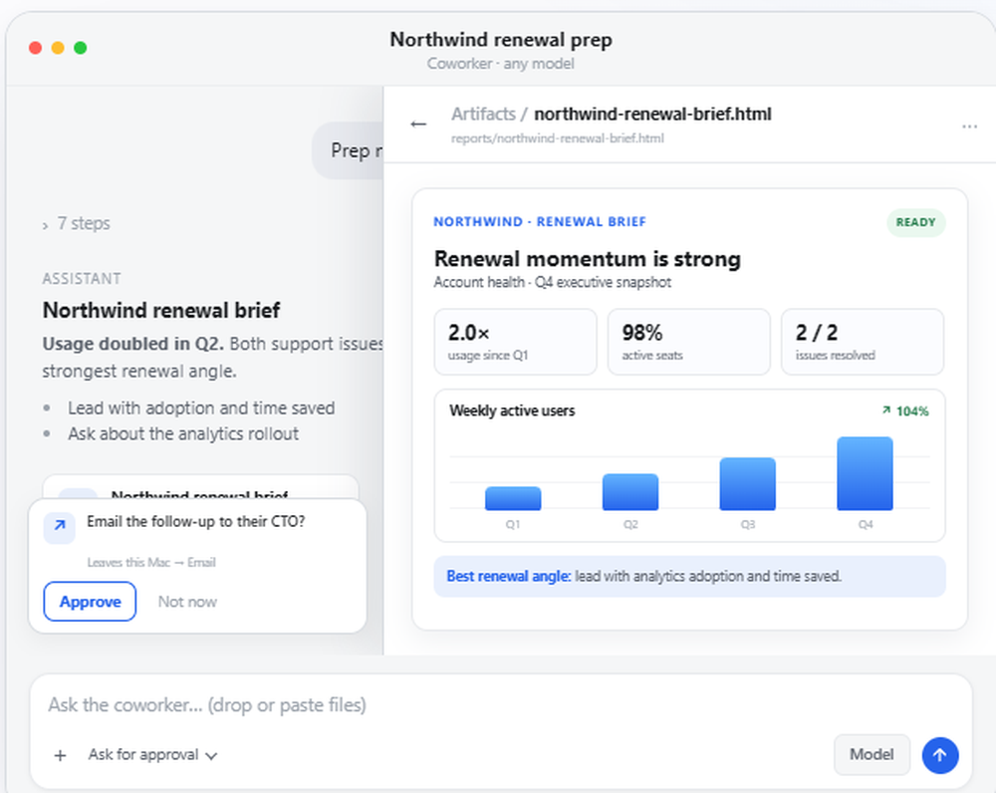Expand the 7 steps disclosure
Screen dimensions: 996x793
(77, 224)
